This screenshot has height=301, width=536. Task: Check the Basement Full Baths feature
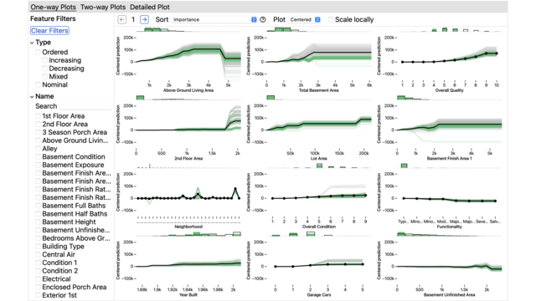click(38, 206)
